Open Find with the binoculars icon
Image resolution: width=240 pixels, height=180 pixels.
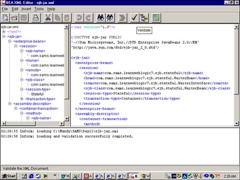(101, 18)
